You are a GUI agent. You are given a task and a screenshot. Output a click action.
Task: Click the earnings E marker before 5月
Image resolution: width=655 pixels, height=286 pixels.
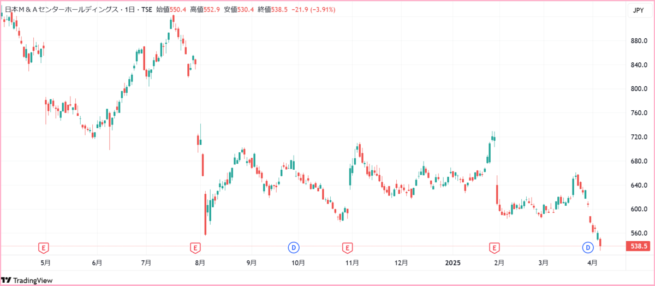[44, 248]
